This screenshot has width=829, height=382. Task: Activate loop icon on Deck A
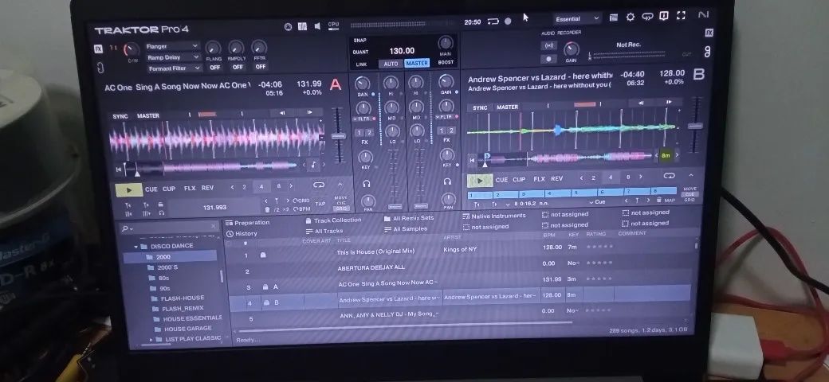(x=318, y=185)
